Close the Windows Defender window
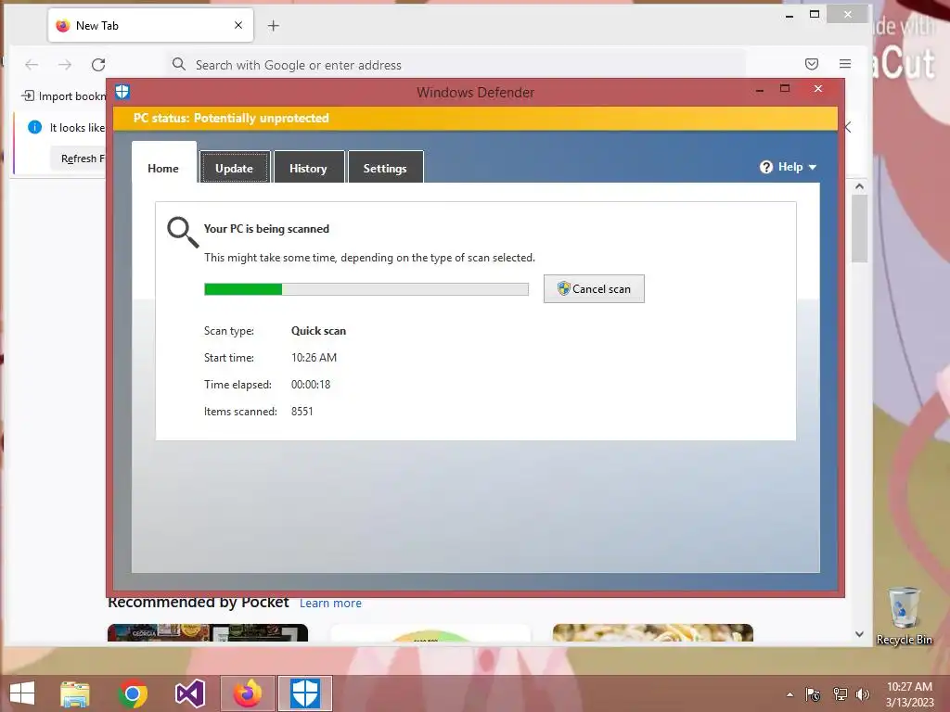The height and width of the screenshot is (712, 950). click(818, 89)
